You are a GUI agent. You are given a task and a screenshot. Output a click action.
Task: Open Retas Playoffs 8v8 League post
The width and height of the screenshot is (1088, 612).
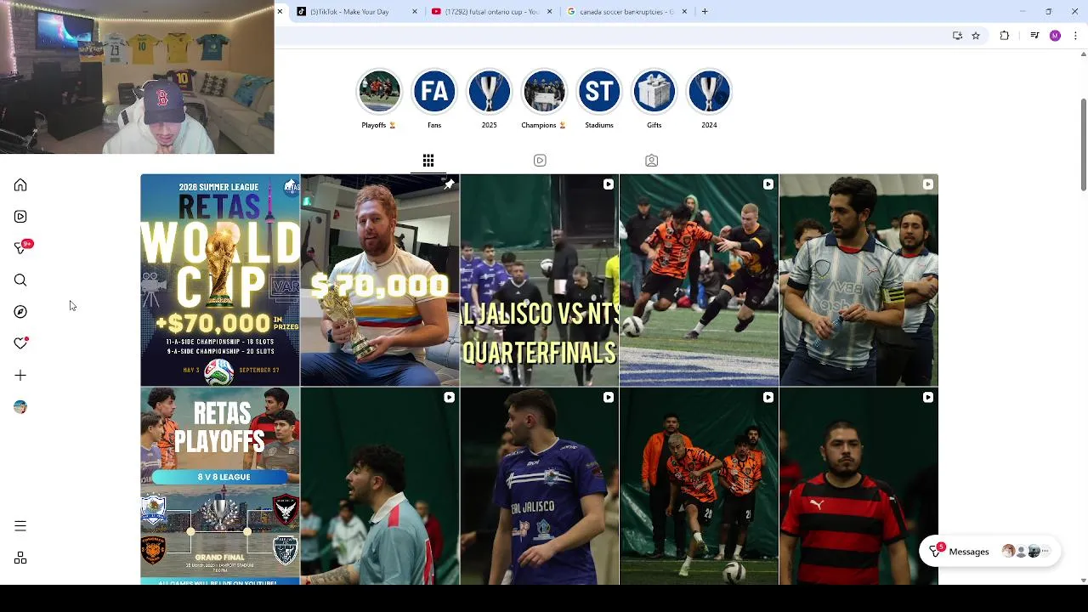220,486
